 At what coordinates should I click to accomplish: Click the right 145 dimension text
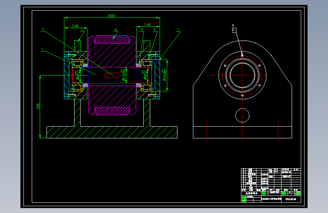click(148, 25)
